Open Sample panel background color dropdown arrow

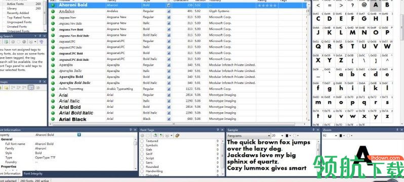click(298, 135)
